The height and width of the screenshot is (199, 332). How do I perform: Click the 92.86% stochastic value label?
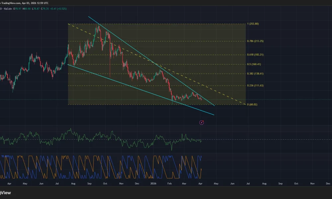pyautogui.click(x=5, y=155)
